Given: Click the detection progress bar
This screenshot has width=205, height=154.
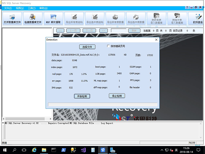Looking at the screenshot, I should [x=102, y=104].
